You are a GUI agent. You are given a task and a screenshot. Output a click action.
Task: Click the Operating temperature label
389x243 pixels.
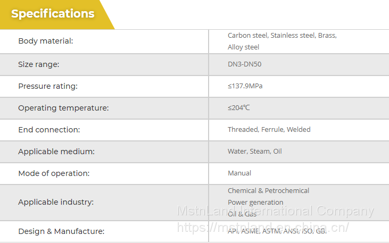point(63,108)
